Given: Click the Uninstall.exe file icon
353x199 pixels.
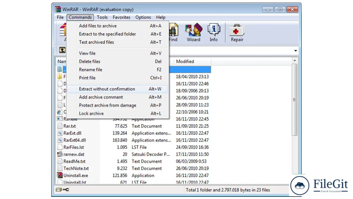Looking at the screenshot, I should coord(60,175).
